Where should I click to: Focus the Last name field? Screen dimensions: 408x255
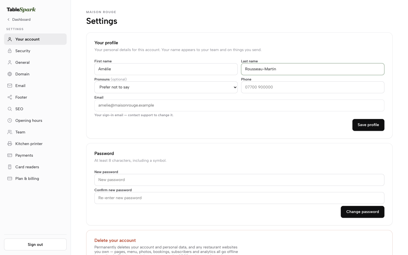click(313, 69)
